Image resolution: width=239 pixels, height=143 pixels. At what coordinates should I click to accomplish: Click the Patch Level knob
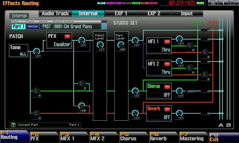point(100,45)
